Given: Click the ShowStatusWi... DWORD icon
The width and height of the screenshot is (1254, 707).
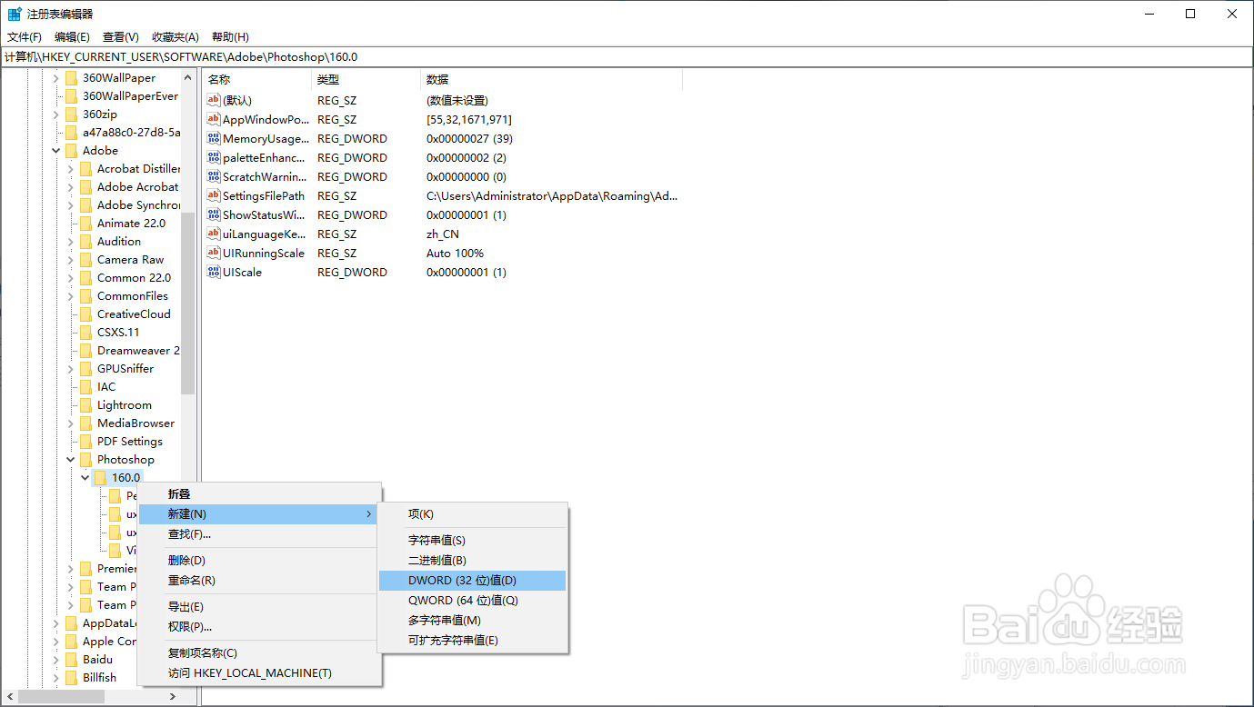Looking at the screenshot, I should pos(214,214).
